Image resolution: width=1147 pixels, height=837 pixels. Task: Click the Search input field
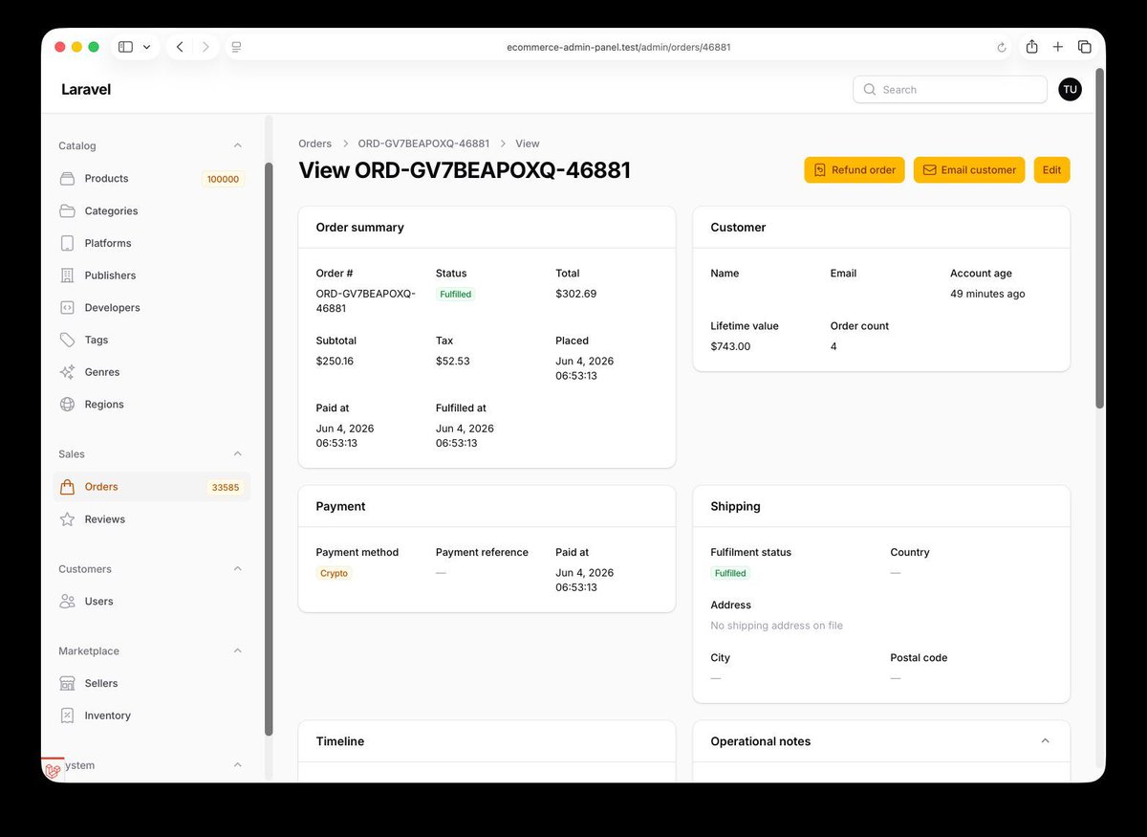coord(950,90)
